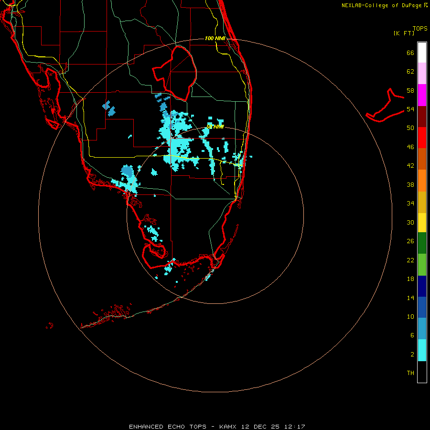430x430 pixels.
Task: Click the white 66 kft legend swatch
Action: click(422, 53)
